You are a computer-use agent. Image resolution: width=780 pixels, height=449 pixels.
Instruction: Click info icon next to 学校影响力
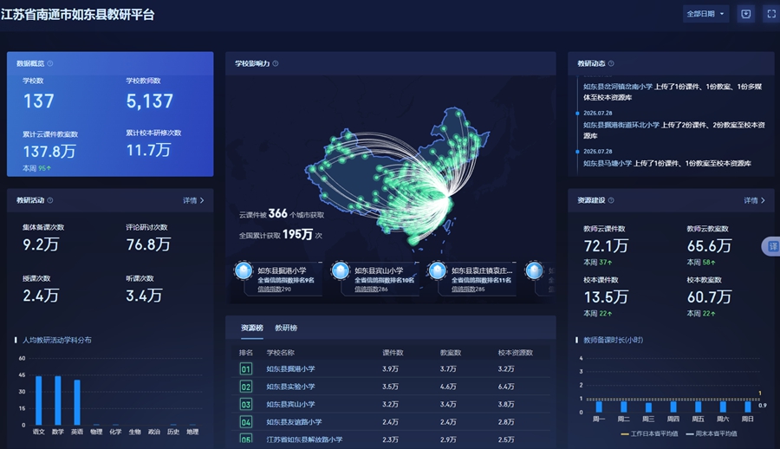[x=277, y=63]
